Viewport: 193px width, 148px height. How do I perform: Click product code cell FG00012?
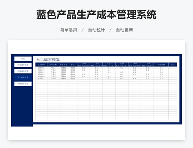[41, 68]
